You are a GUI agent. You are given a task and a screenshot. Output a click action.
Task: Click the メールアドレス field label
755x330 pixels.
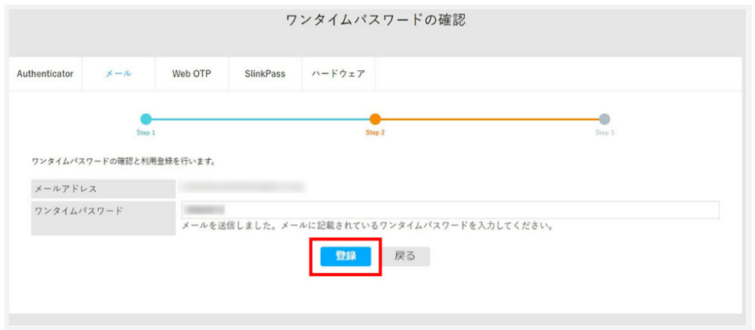pos(66,189)
